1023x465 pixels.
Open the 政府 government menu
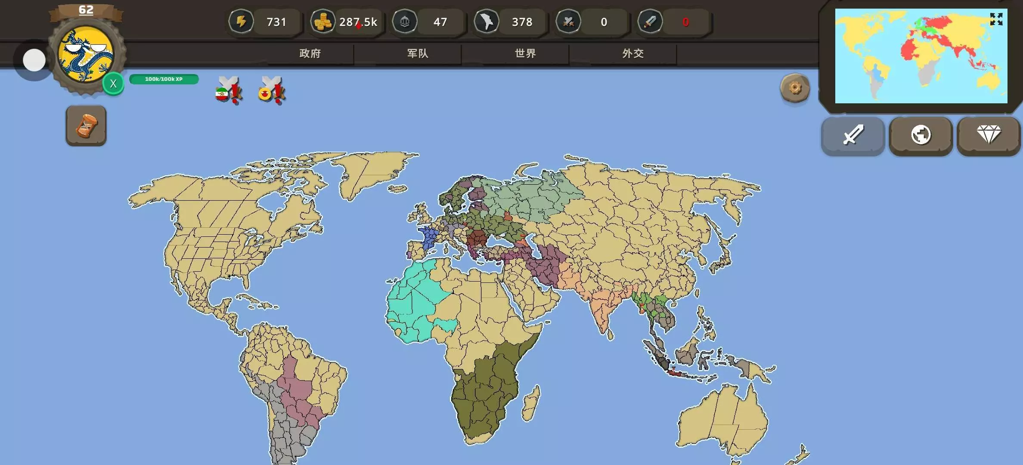click(x=310, y=53)
